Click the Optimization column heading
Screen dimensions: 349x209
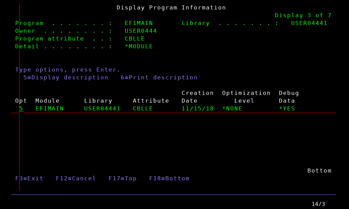247,93
